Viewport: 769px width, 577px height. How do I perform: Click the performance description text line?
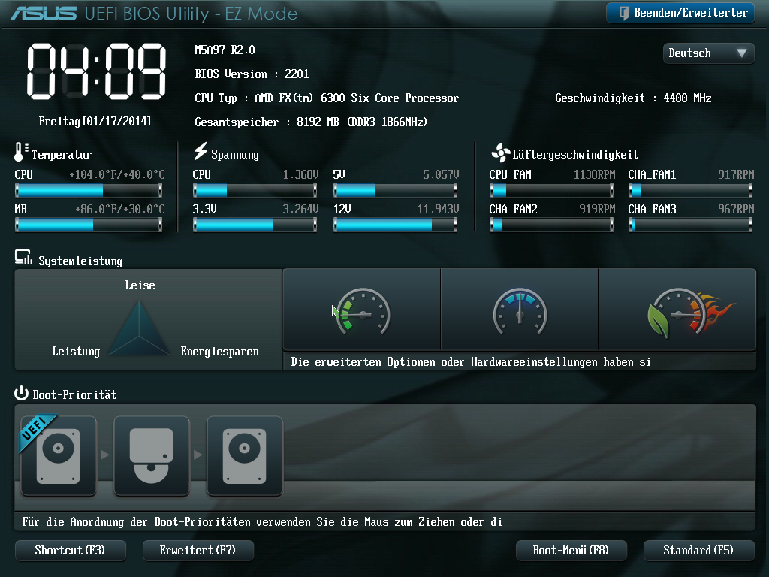tap(471, 362)
